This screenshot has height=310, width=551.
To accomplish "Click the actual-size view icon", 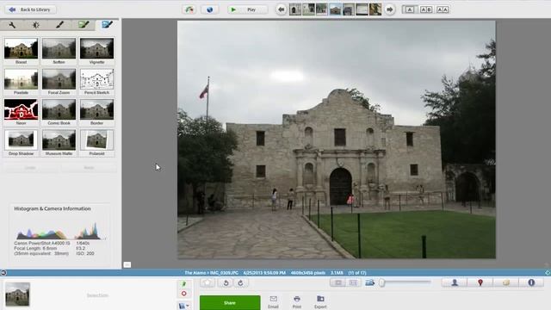I will (x=353, y=282).
